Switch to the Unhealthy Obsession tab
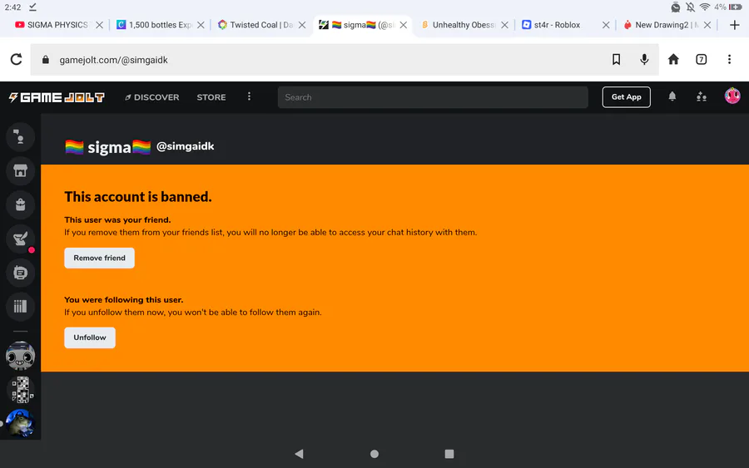The height and width of the screenshot is (468, 749). (459, 25)
